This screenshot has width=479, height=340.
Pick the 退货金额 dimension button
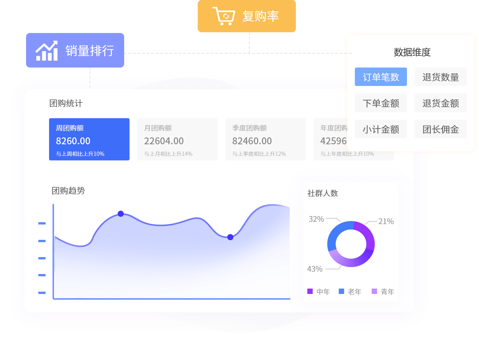pyautogui.click(x=440, y=103)
